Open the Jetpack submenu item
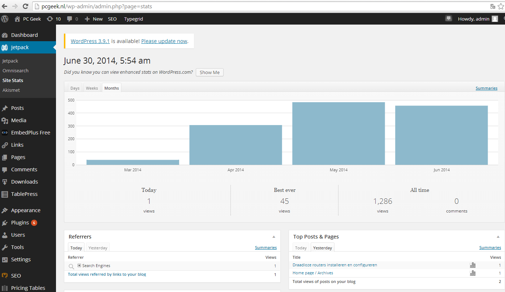This screenshot has width=505, height=292. tap(10, 61)
